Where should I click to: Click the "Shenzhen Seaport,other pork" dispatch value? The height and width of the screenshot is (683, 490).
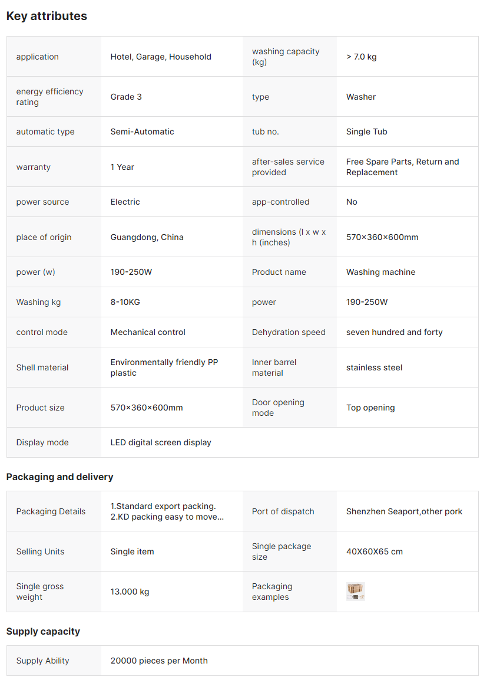(404, 511)
